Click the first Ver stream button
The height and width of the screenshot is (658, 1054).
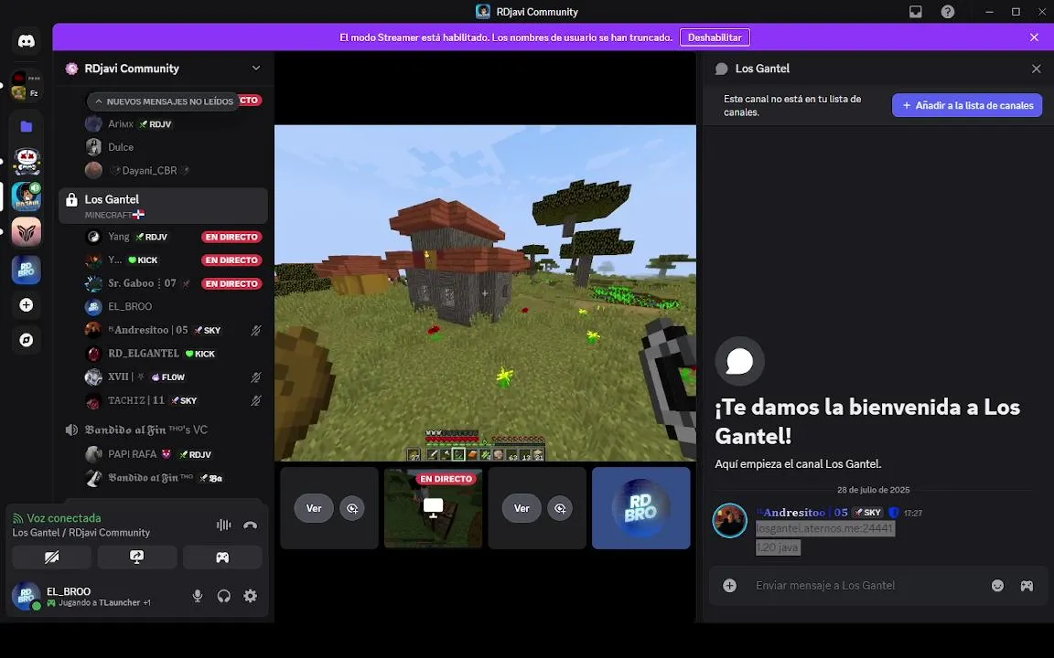pos(314,508)
